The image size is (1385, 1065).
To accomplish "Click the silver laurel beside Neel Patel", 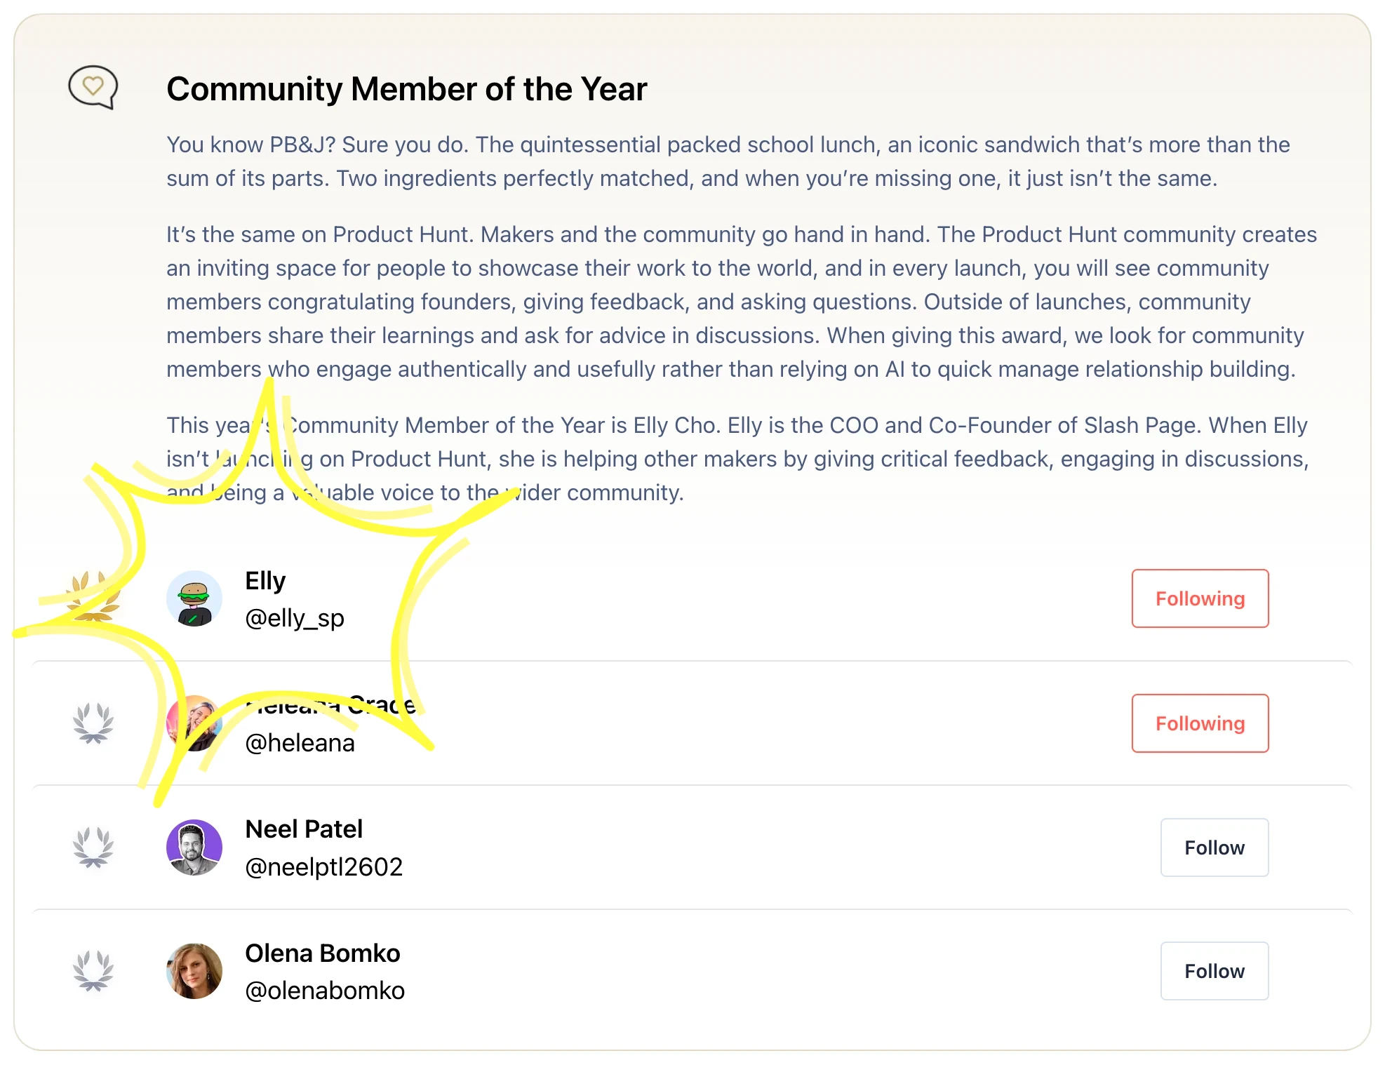I will [x=93, y=847].
